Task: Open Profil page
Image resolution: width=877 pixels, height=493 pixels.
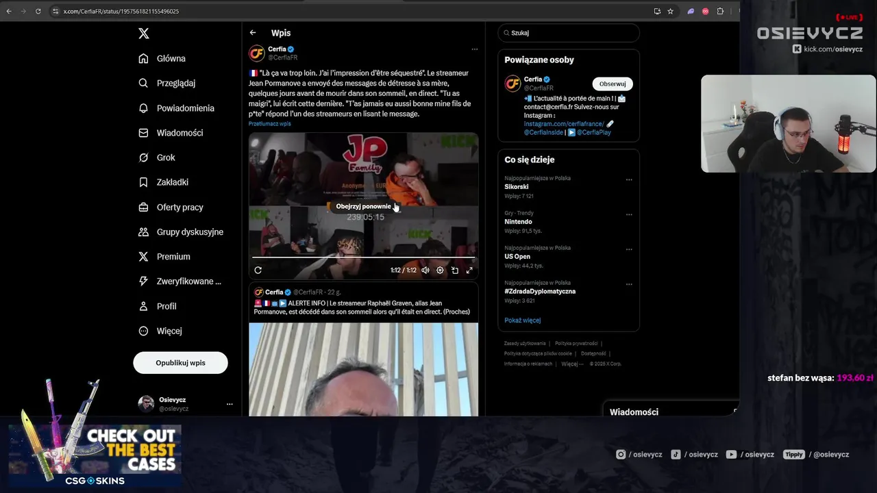Action: pos(157,306)
